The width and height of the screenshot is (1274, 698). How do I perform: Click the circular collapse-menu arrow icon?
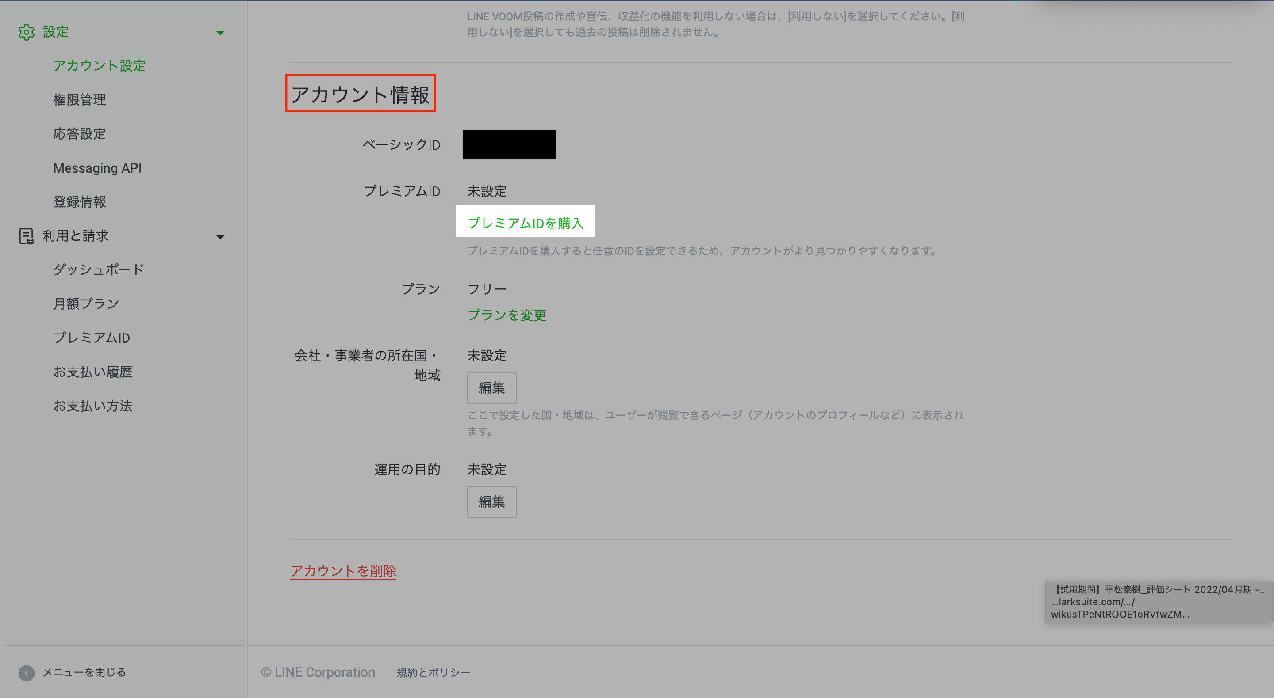(26, 672)
